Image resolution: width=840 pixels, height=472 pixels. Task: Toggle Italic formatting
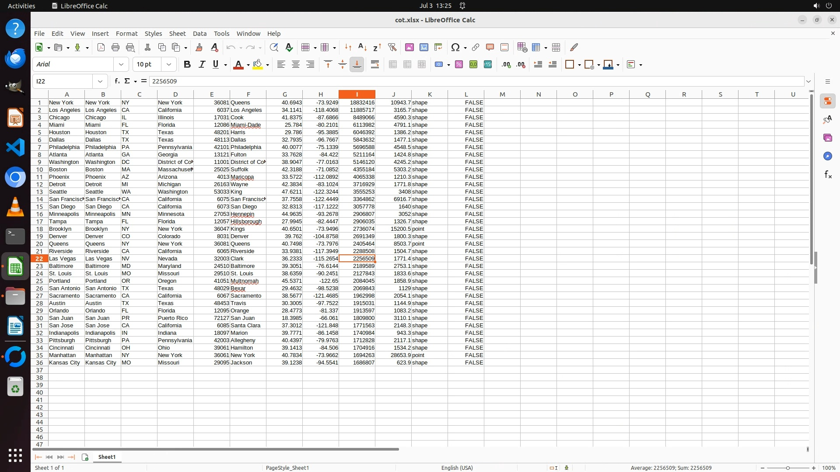(x=202, y=65)
